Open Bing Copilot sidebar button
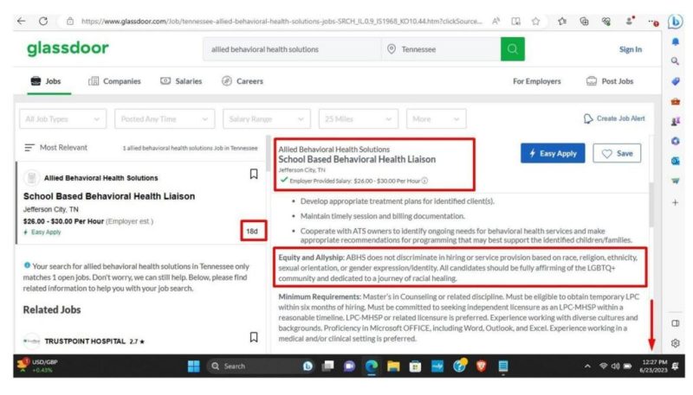The height and width of the screenshot is (395, 693). 675,21
